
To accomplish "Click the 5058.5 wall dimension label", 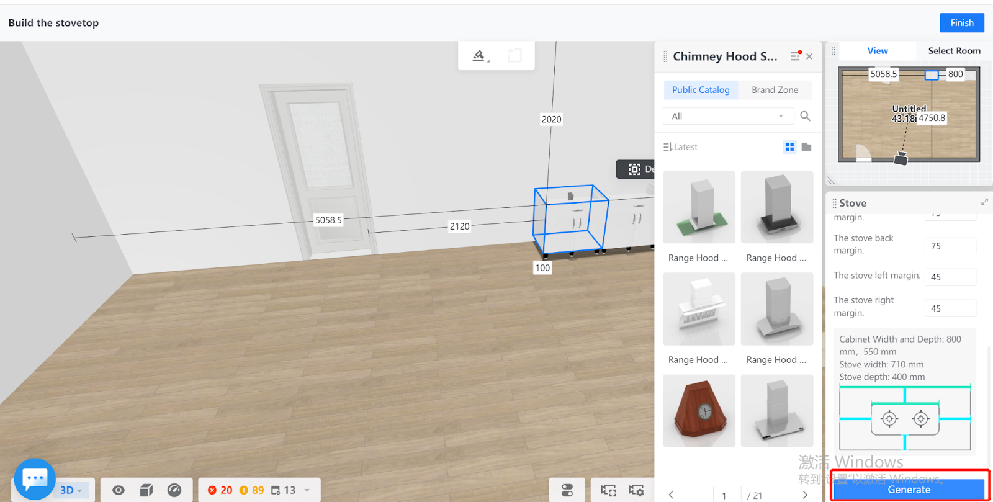I will pos(328,220).
